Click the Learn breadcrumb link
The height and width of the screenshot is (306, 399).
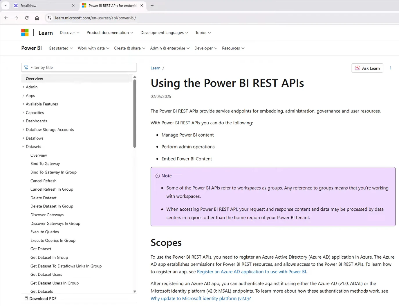coord(156,68)
